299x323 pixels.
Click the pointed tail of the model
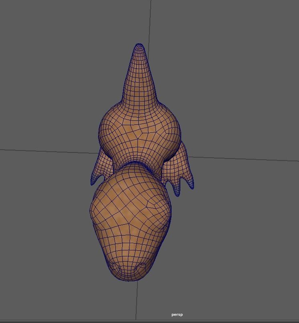139,73
